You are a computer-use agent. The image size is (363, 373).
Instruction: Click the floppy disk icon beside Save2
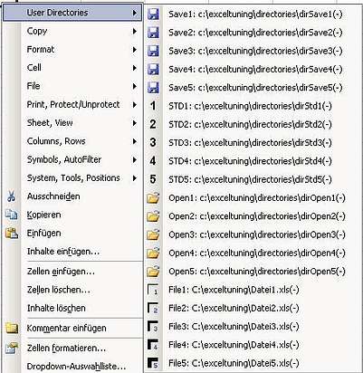tap(153, 33)
